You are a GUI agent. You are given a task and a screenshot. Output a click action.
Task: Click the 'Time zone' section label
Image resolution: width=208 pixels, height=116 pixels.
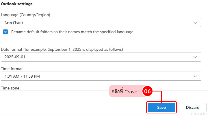(x=10, y=88)
